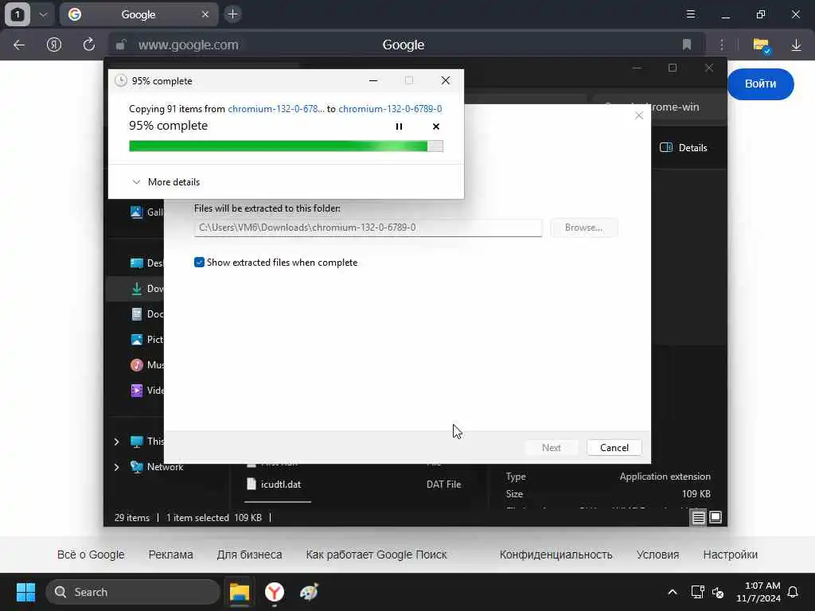Go back in the browser
815x611 pixels.
click(x=19, y=45)
